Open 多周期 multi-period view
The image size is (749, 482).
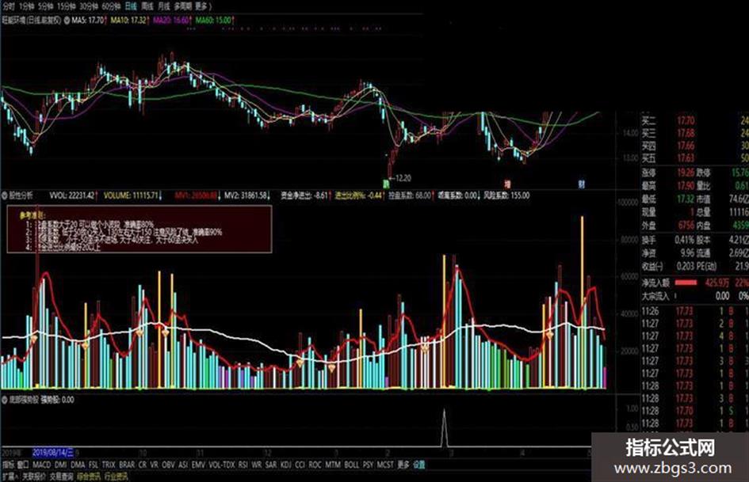183,6
